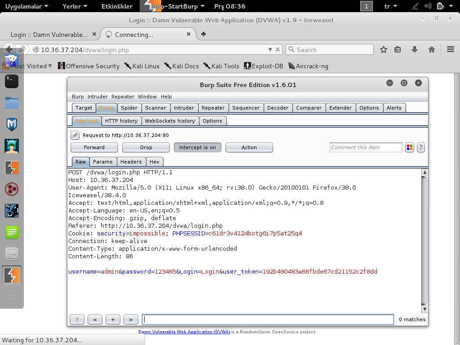Open the highlight color picker in Burp
This screenshot has height=345, width=460.
[x=410, y=147]
